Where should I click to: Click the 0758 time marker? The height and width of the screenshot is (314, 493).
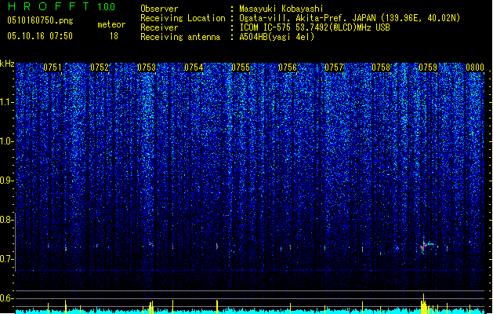(x=381, y=68)
